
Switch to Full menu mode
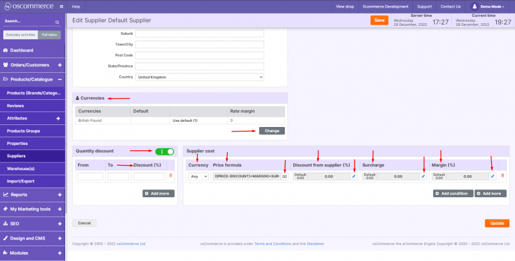[49, 35]
